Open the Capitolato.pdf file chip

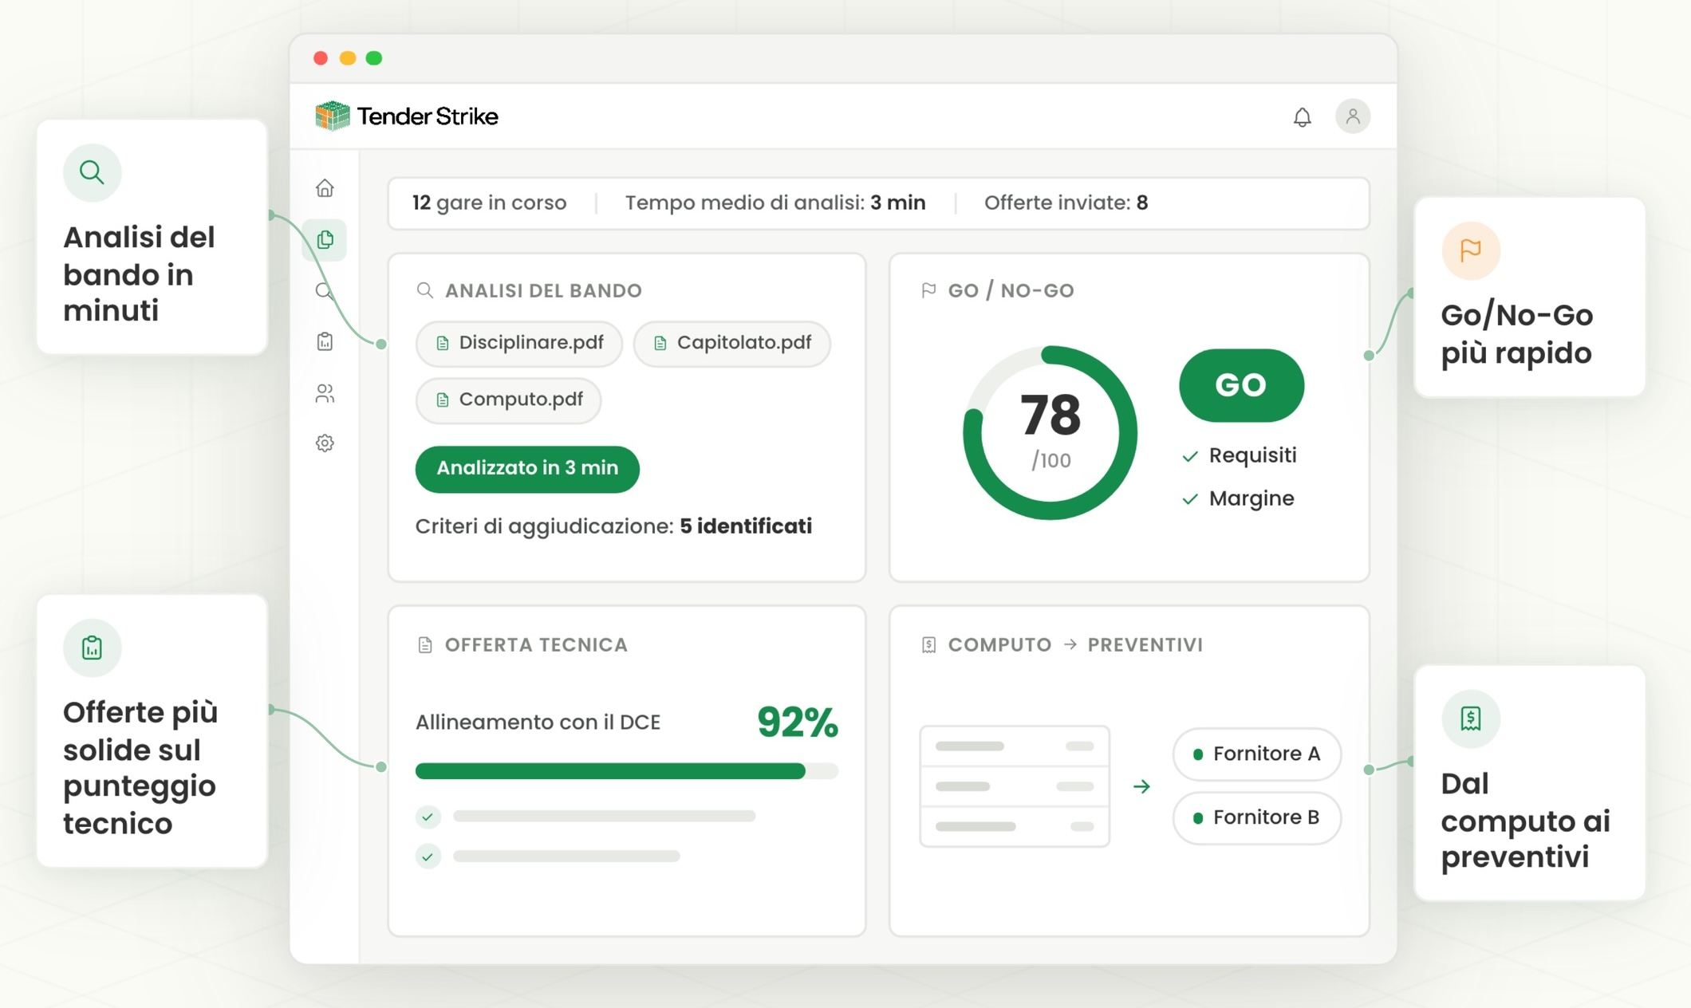point(732,344)
